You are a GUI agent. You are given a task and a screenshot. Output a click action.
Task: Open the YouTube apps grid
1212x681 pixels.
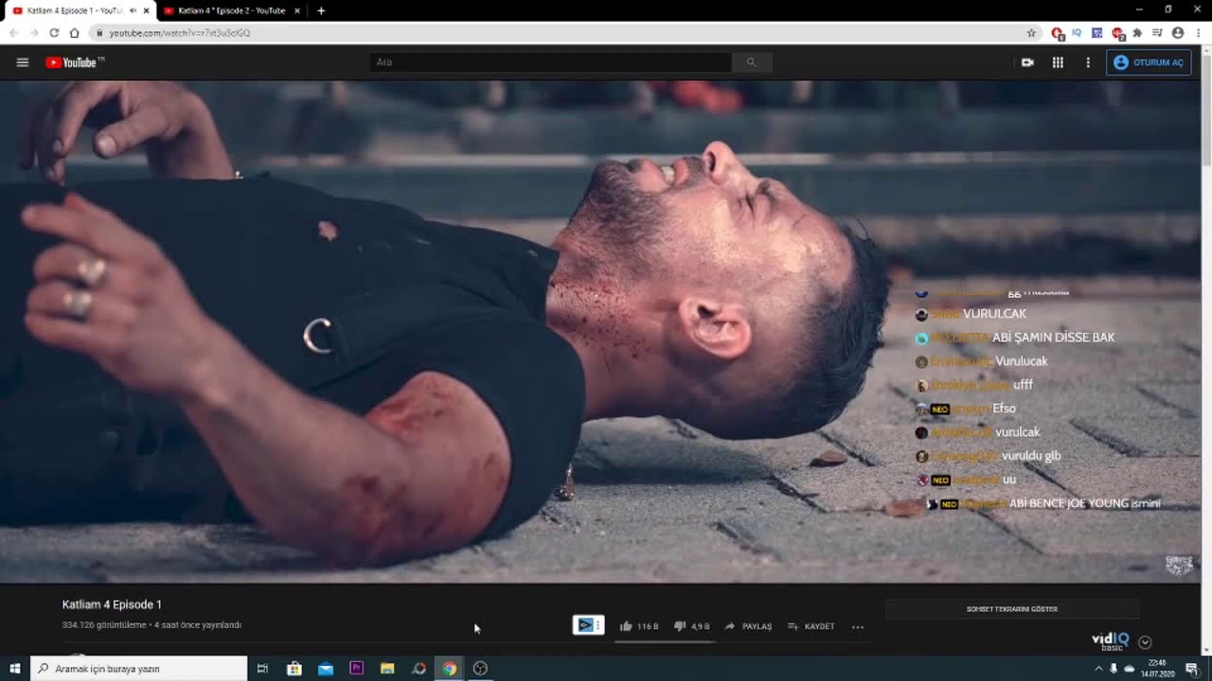tap(1058, 62)
